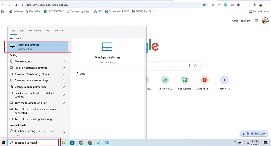Go forward in Chrome
Viewport: 271px width, 146px height.
click(x=9, y=5)
